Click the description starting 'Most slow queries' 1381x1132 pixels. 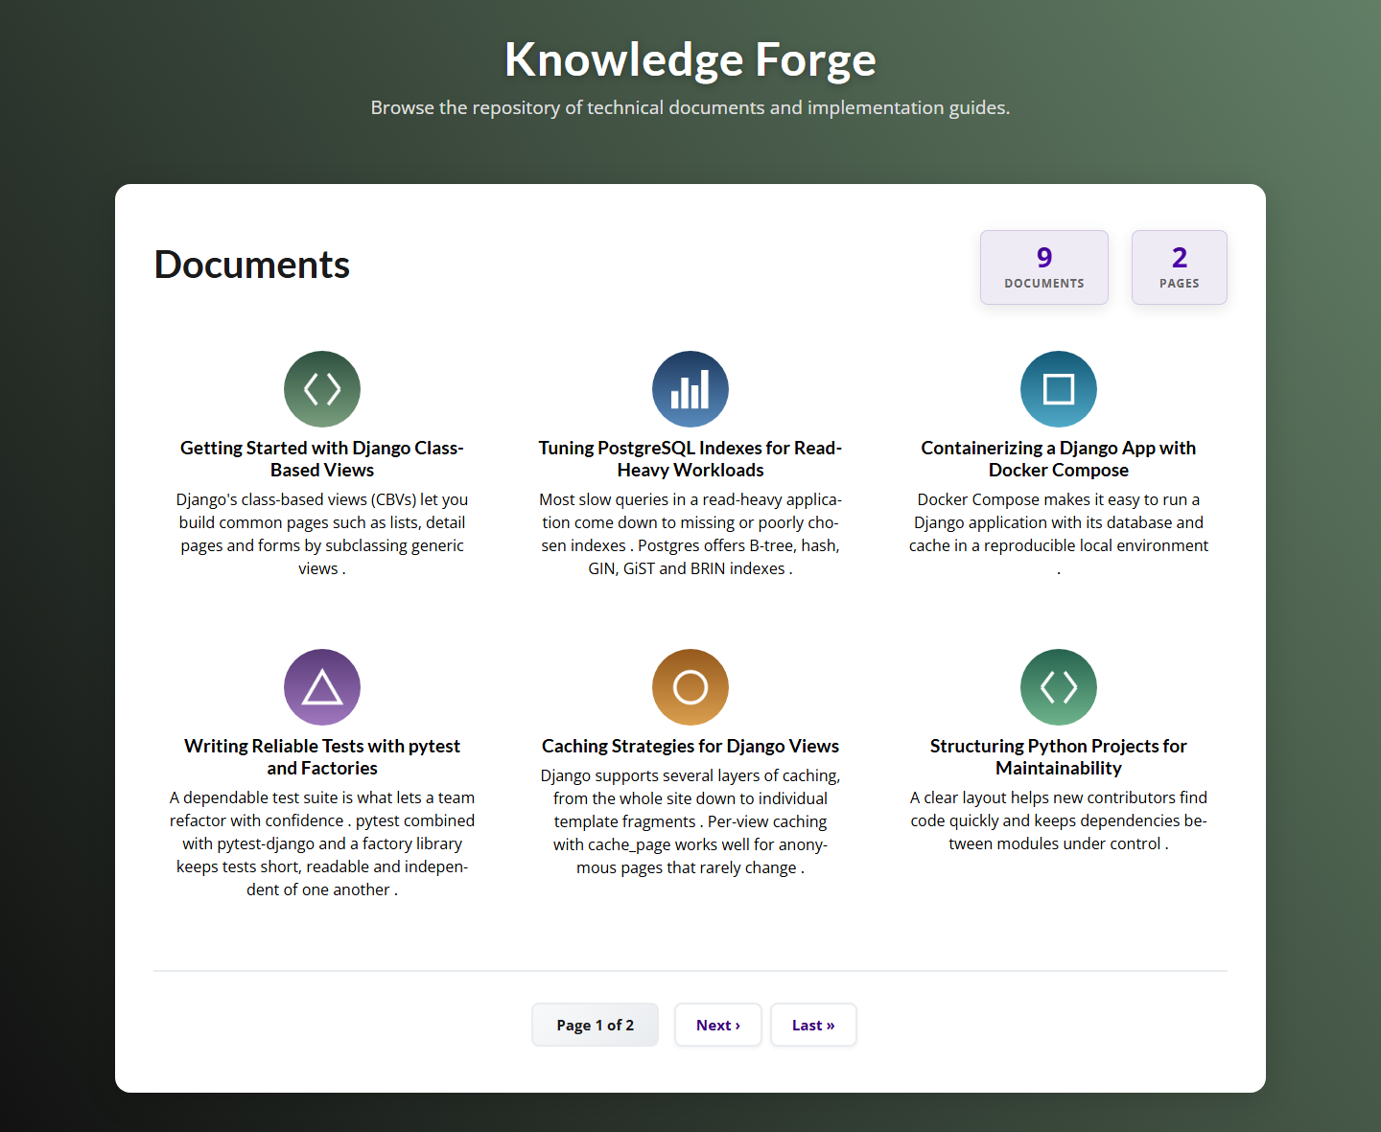point(690,534)
